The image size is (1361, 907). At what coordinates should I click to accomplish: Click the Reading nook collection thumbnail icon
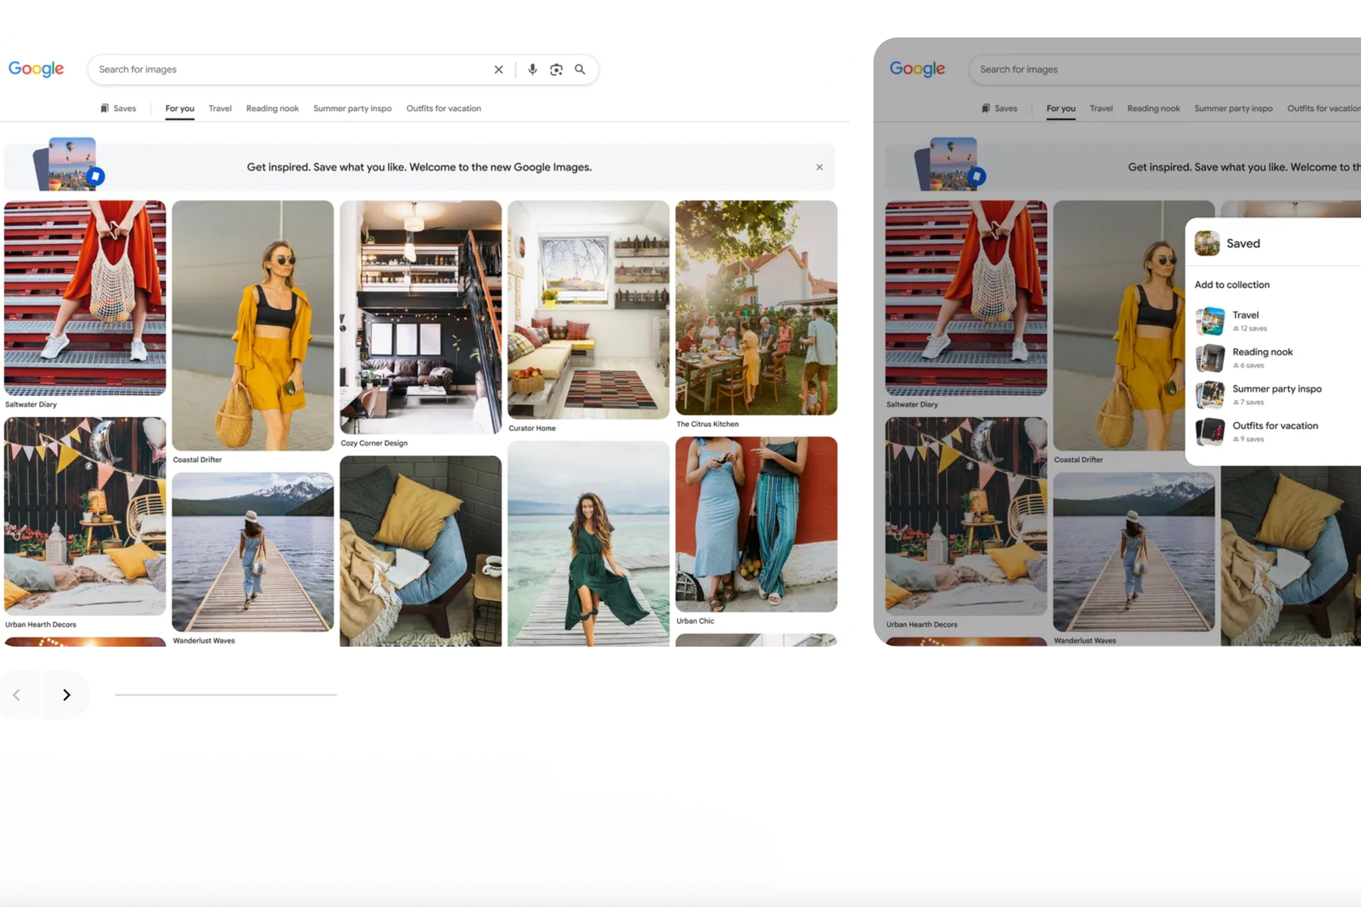pyautogui.click(x=1210, y=358)
